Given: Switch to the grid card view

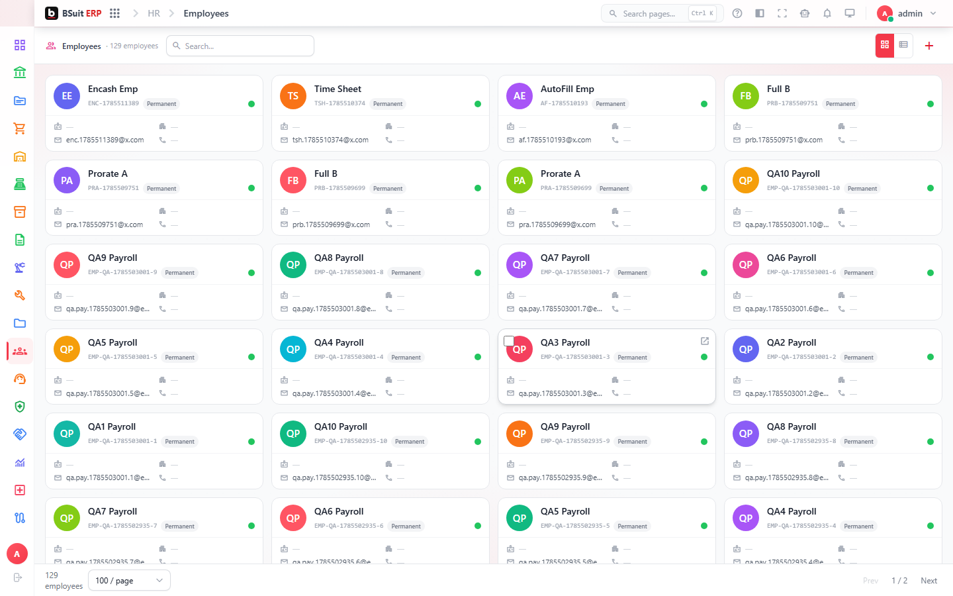Looking at the screenshot, I should coord(885,45).
